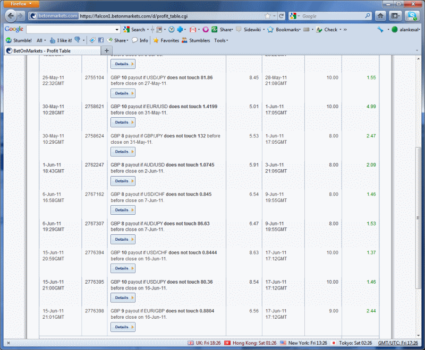Screen dimensions: 425x350
Task: Open the Firefox Home page icon
Action: pos(380,16)
